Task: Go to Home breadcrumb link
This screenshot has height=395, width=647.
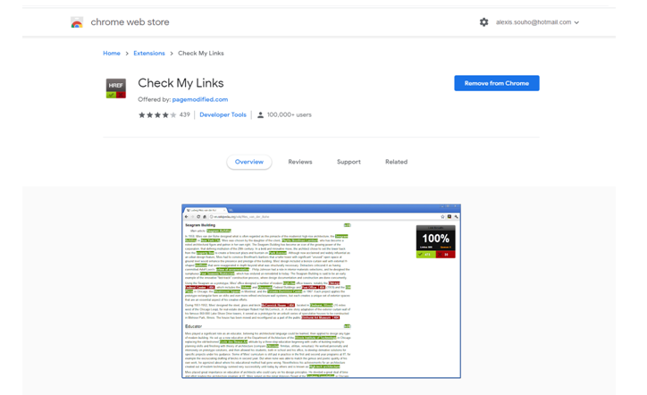Action: coord(112,54)
